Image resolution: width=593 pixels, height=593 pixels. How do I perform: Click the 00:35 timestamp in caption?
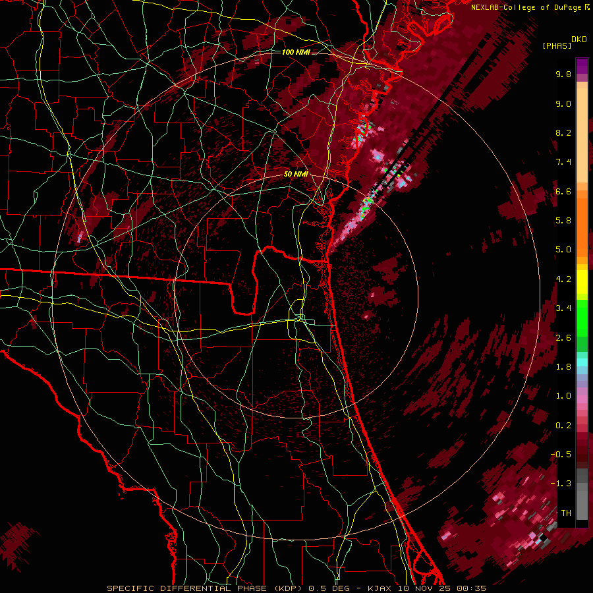472,588
